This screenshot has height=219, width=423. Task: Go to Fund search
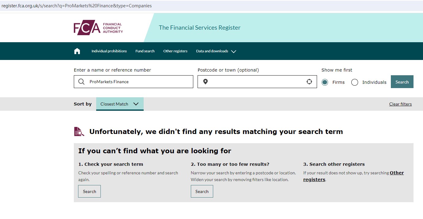point(145,51)
